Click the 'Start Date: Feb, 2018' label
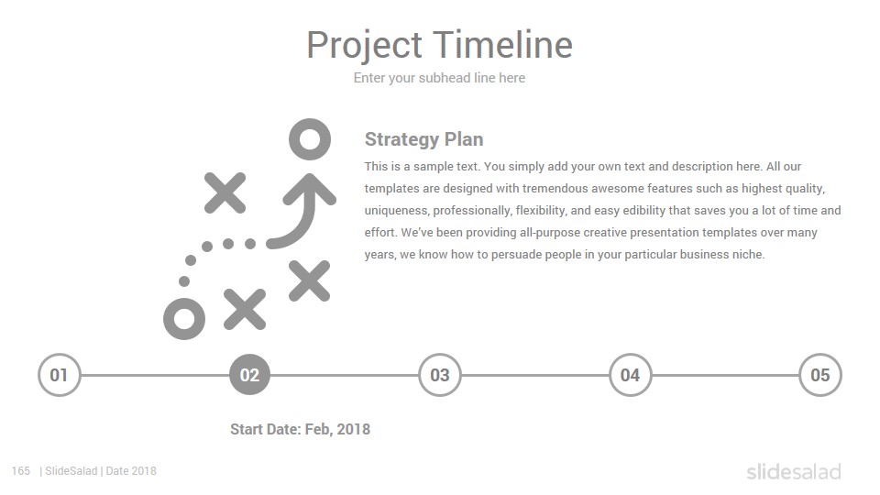The height and width of the screenshot is (495, 880). click(301, 429)
